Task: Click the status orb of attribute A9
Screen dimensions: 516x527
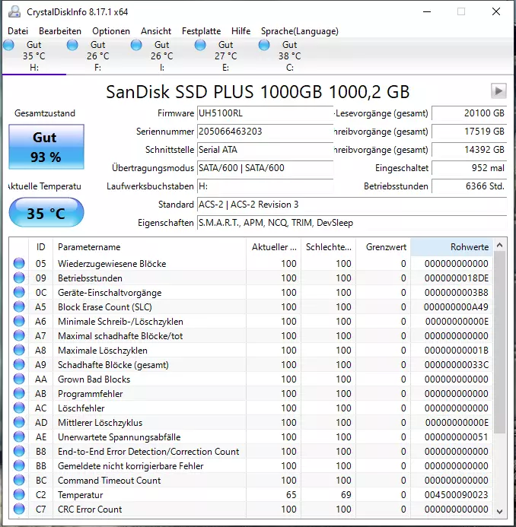Action: [x=19, y=365]
